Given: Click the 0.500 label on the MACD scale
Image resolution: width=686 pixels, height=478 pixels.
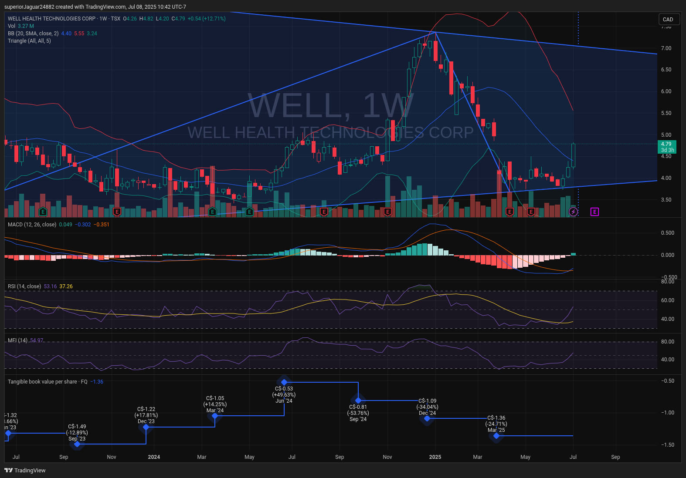Looking at the screenshot, I should pos(667,233).
